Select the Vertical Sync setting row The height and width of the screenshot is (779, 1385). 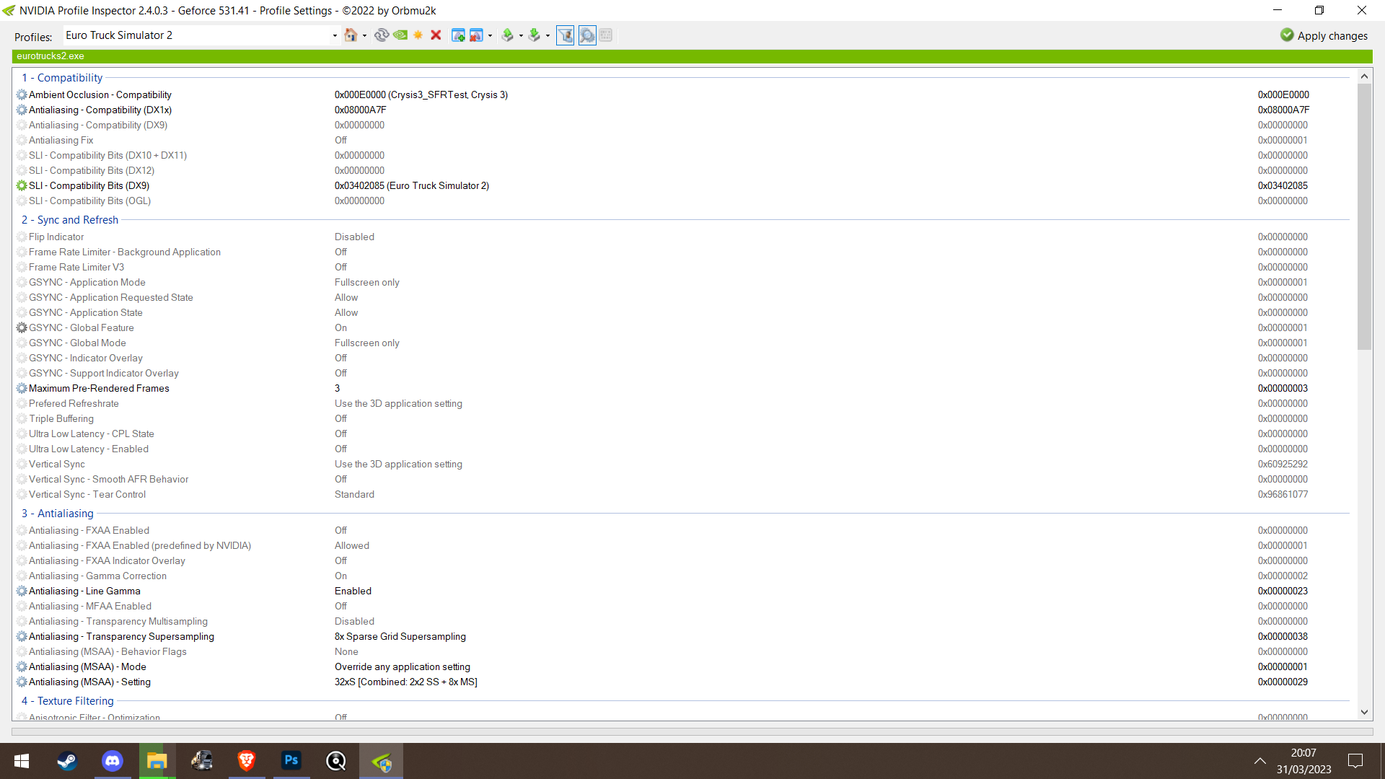click(x=57, y=464)
